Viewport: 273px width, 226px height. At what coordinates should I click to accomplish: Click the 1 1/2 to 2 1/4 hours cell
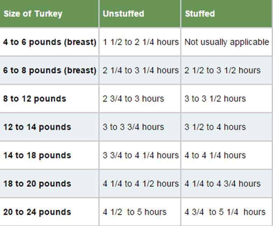tap(140, 42)
